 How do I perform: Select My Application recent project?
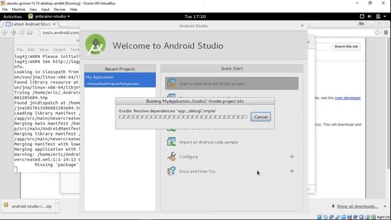[x=120, y=80]
